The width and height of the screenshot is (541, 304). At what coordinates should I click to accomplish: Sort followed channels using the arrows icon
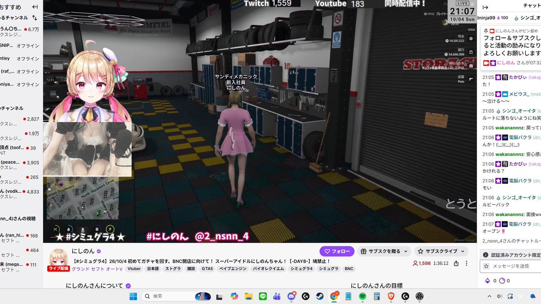(x=35, y=18)
